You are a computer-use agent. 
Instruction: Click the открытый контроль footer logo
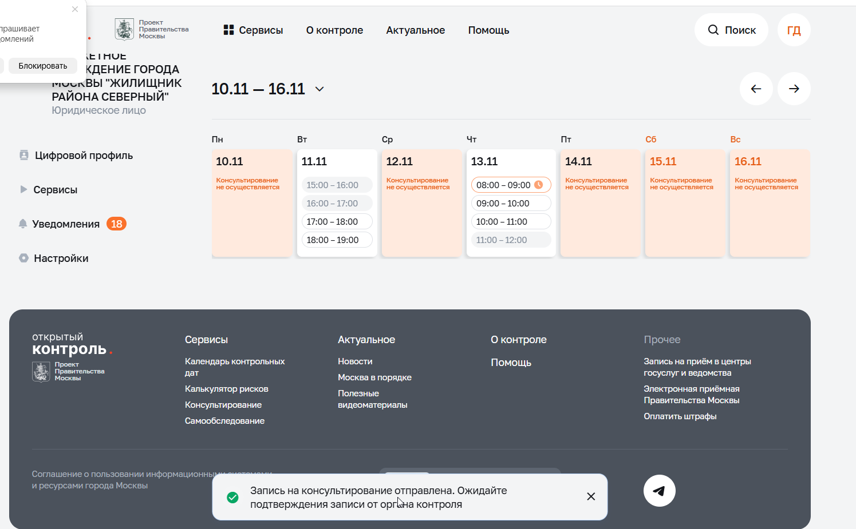[72, 344]
